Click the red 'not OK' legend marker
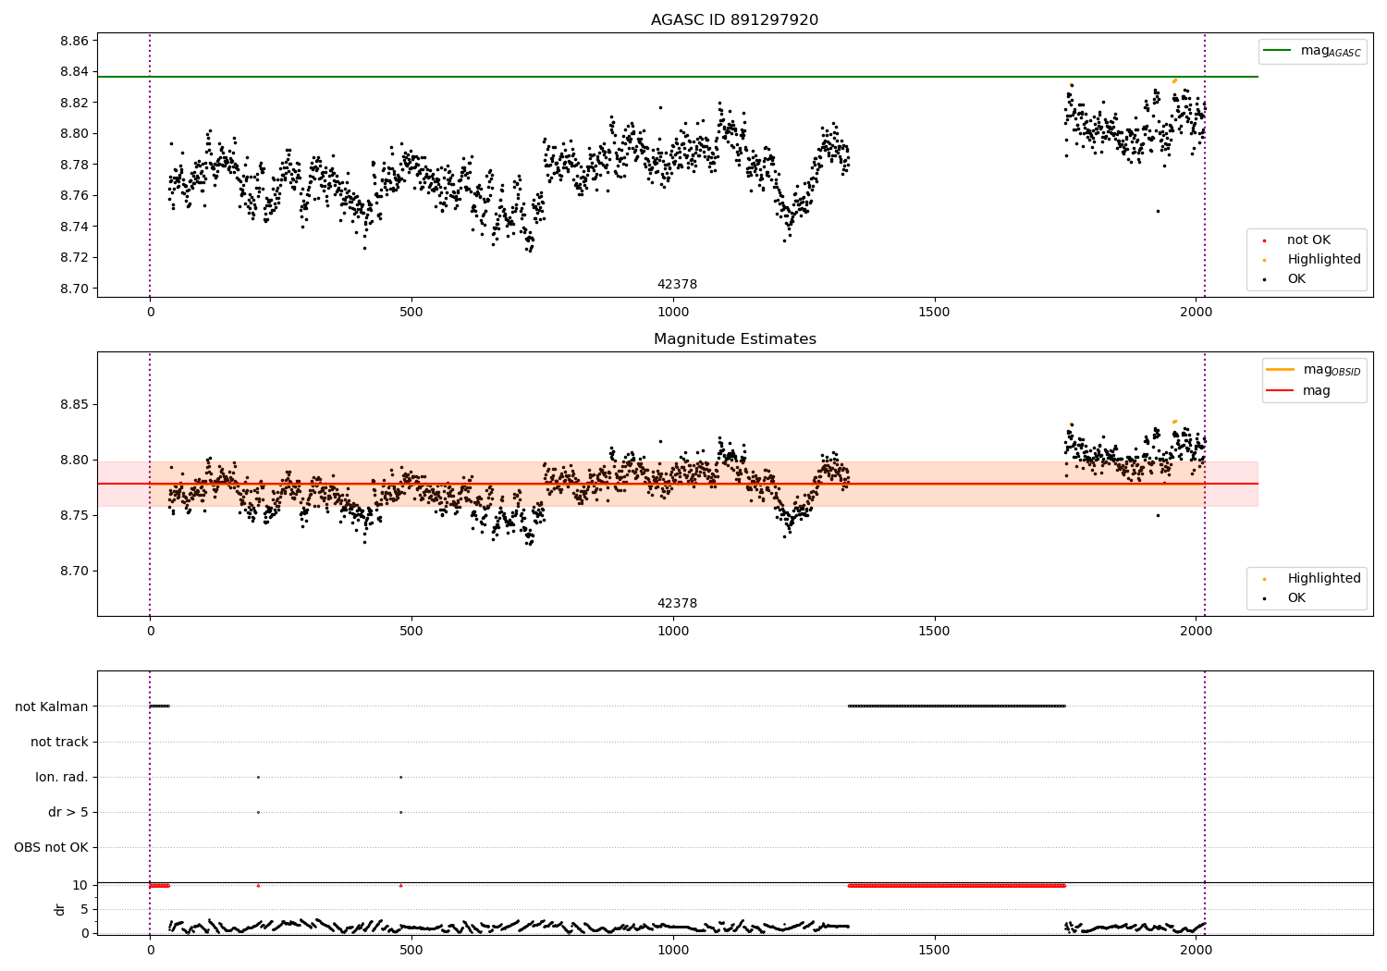 click(1264, 240)
